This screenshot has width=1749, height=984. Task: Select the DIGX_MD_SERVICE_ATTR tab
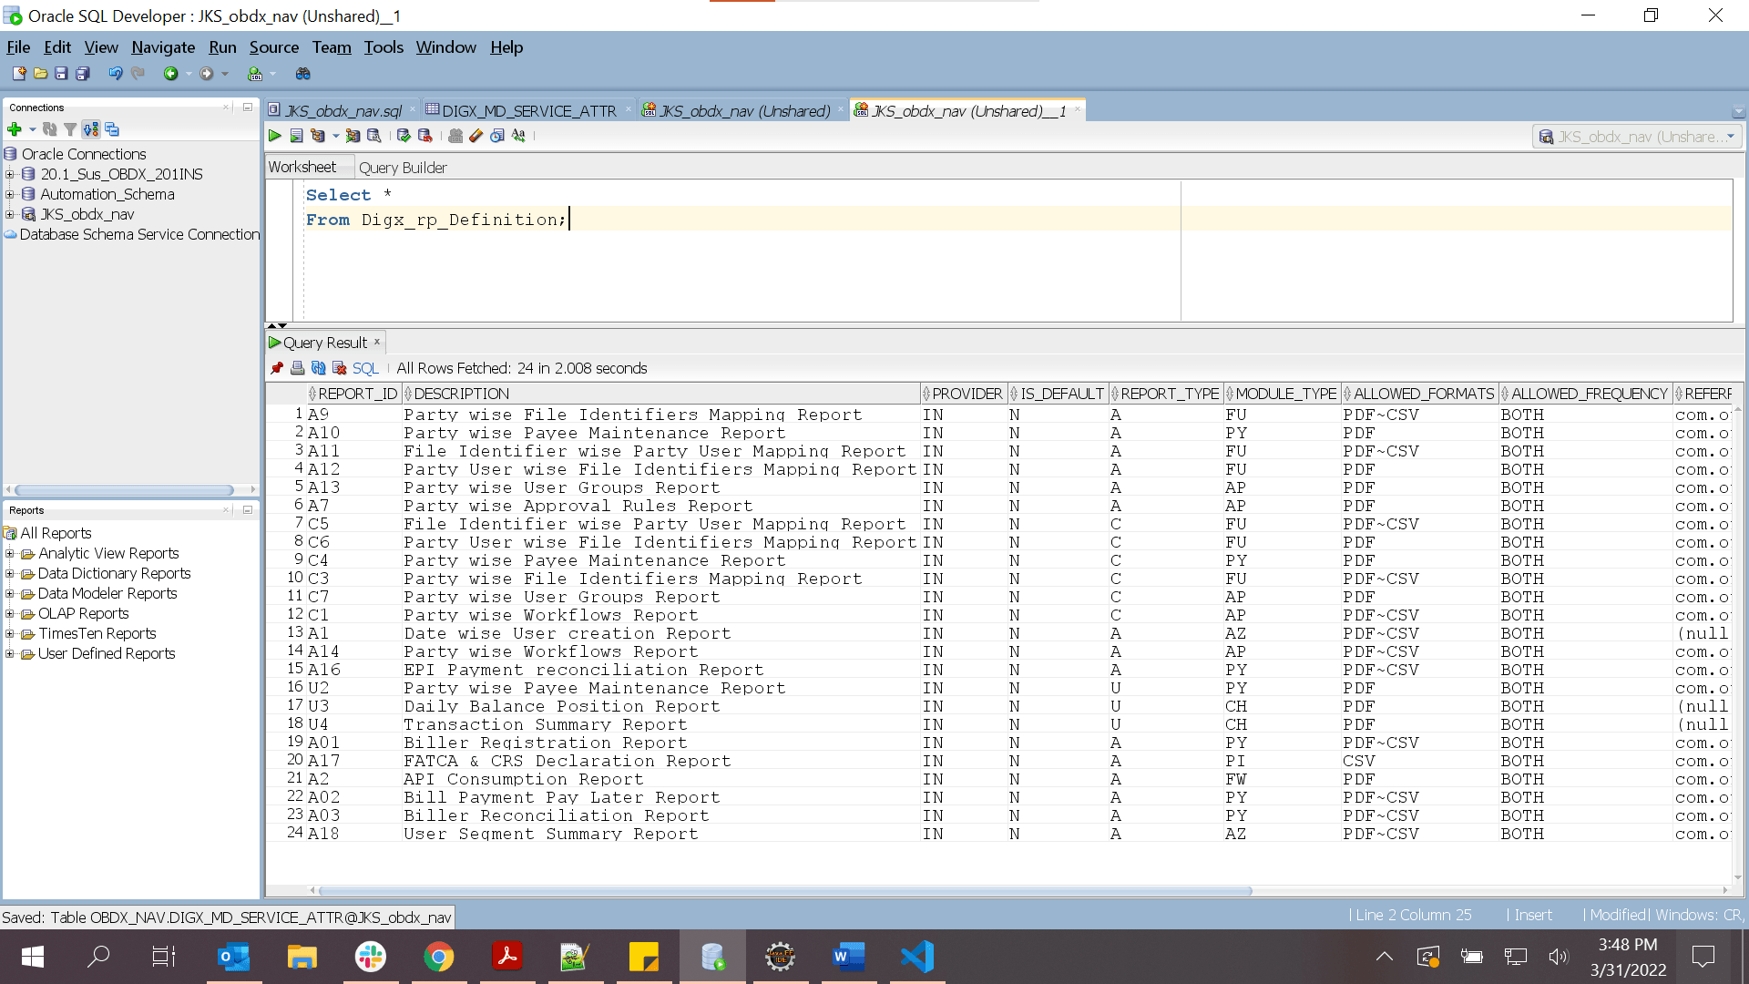tap(528, 109)
